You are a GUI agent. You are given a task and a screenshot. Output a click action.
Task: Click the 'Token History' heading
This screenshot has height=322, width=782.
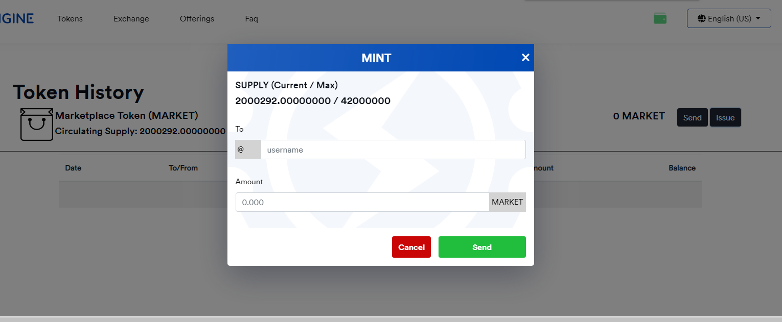tap(78, 92)
